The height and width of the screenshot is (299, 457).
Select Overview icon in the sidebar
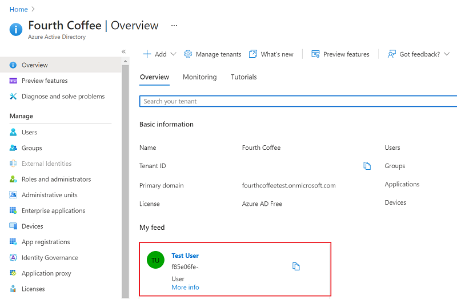tap(13, 65)
